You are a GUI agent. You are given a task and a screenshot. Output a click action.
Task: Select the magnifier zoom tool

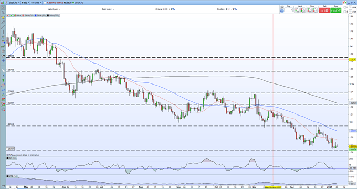point(3,13)
